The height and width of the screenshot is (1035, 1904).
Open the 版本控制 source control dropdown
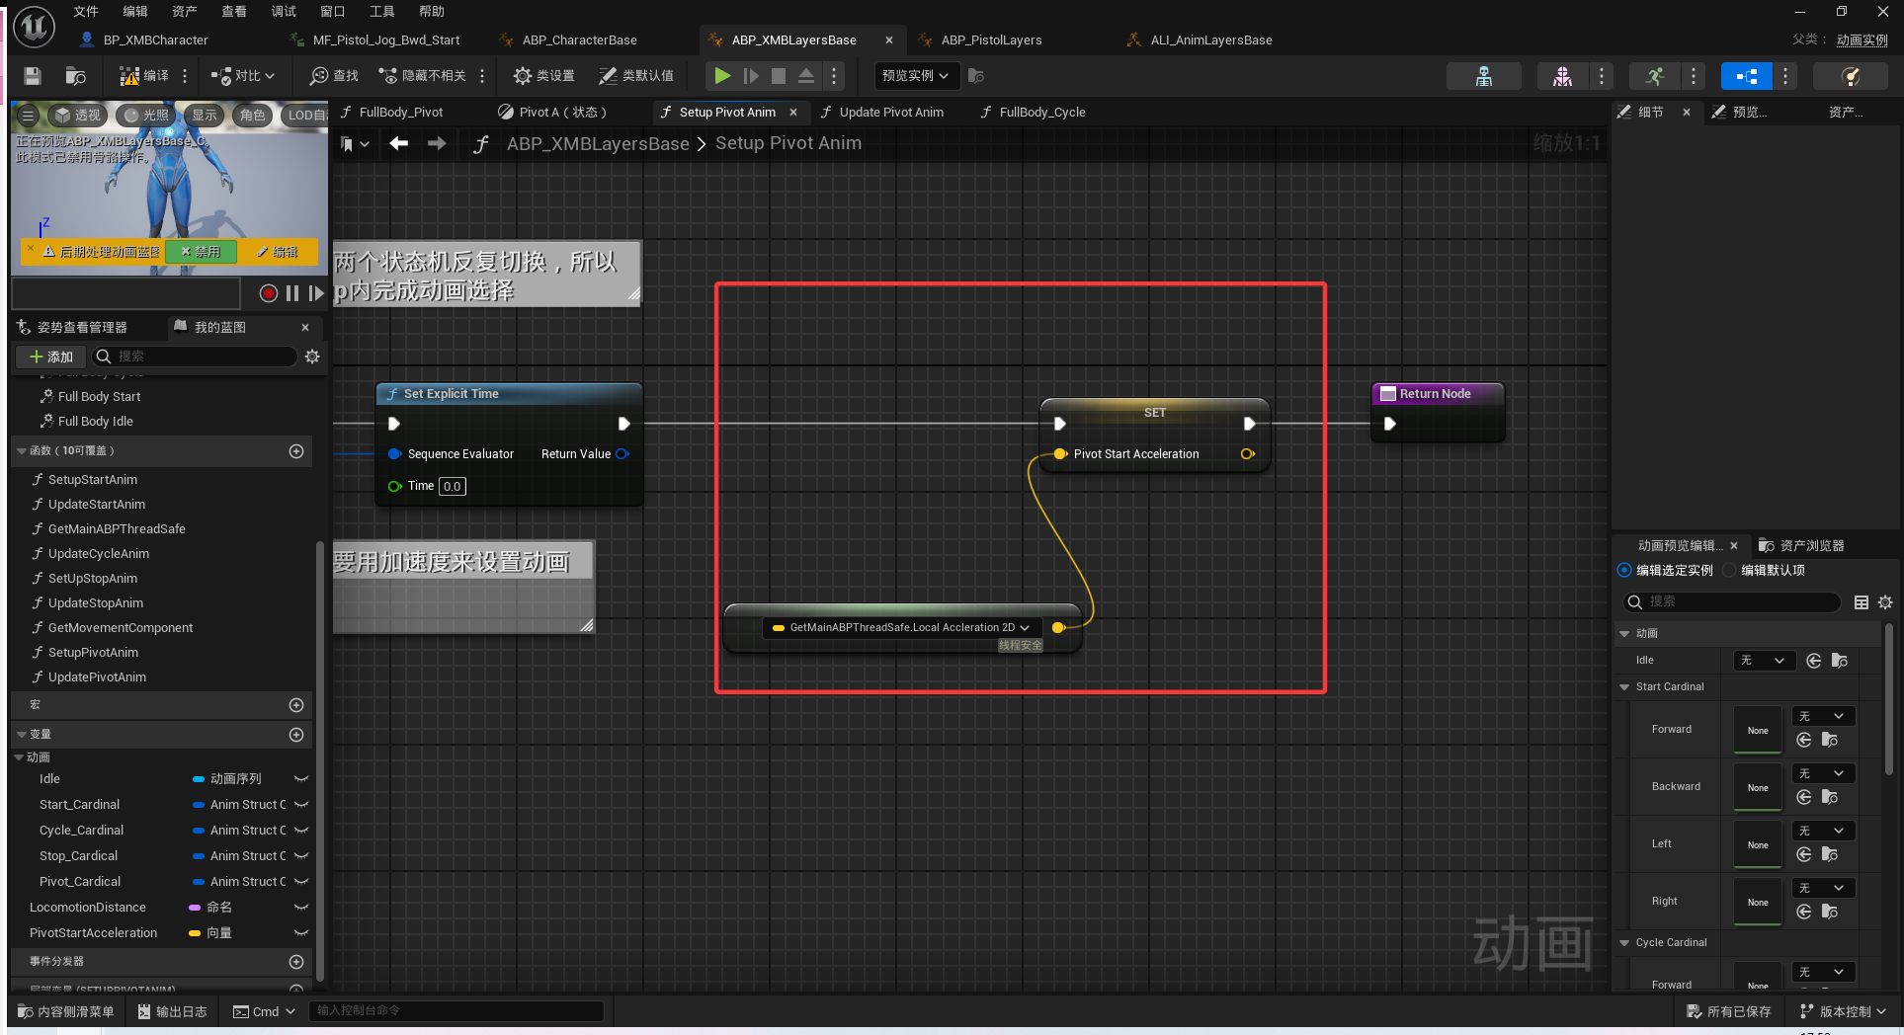[1843, 1012]
